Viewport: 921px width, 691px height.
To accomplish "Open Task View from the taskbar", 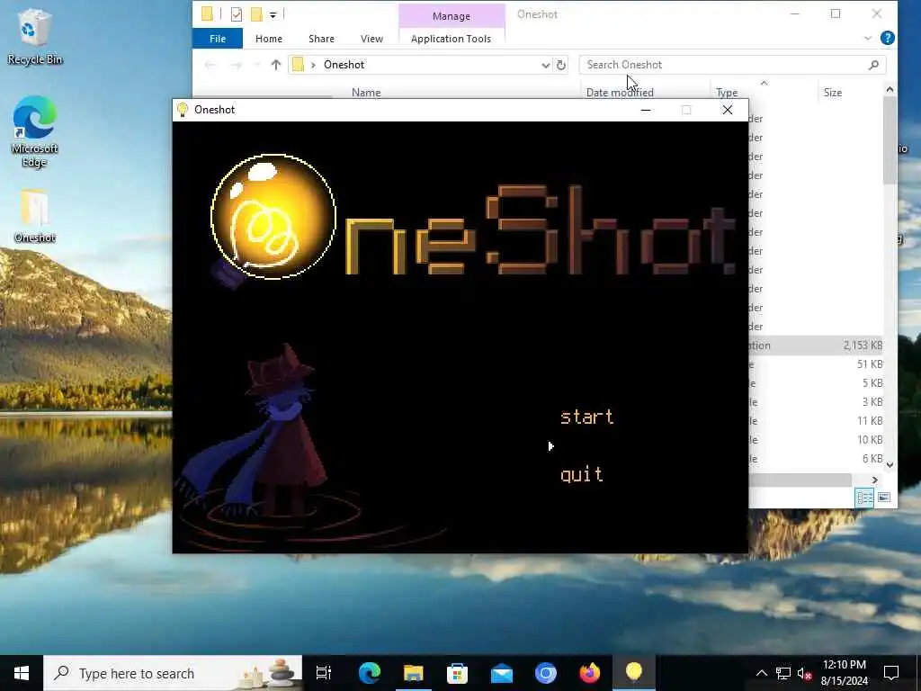I will point(324,673).
